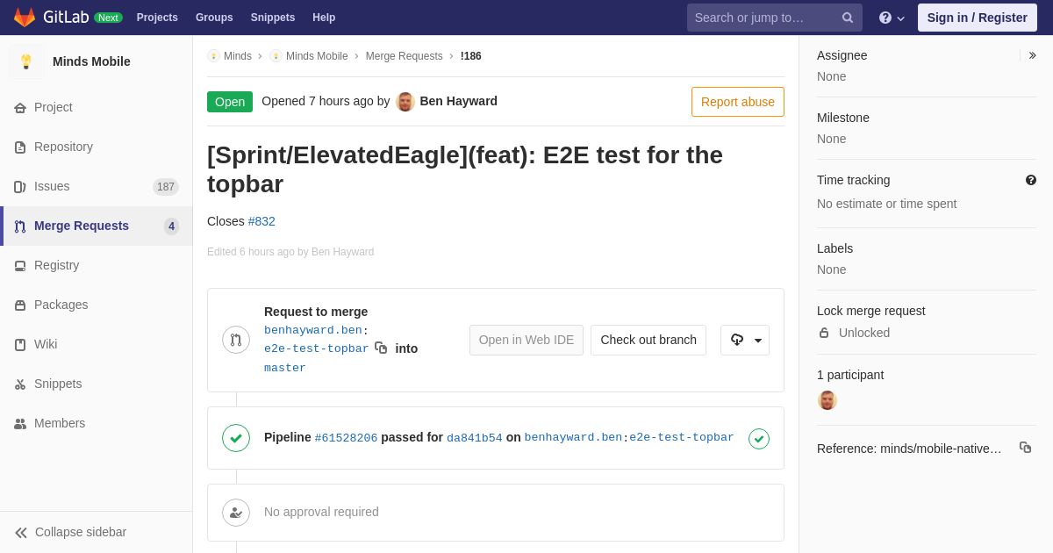Open the Projects menu in the navbar
1053x553 pixels.
click(157, 18)
